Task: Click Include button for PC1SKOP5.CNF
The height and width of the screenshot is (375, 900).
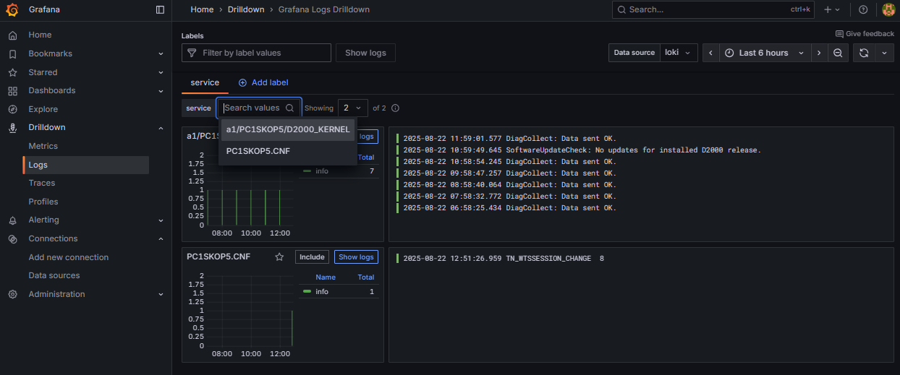Action: point(312,257)
